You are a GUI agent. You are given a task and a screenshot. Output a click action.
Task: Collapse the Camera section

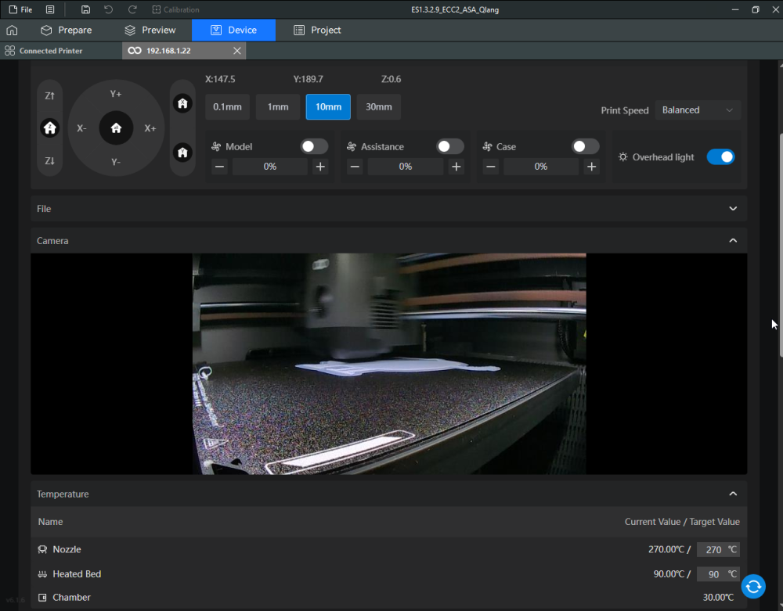click(x=733, y=241)
